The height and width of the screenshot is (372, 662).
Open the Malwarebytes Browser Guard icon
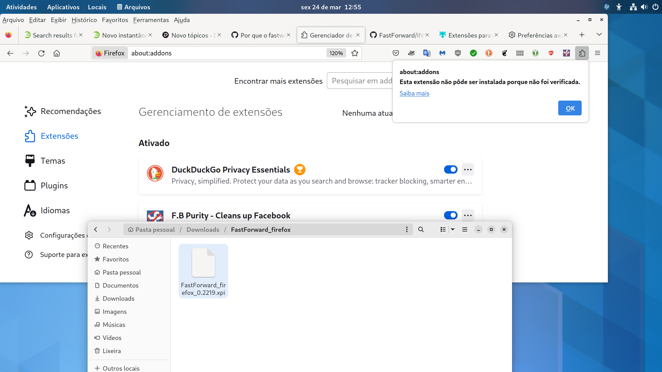coord(442,53)
